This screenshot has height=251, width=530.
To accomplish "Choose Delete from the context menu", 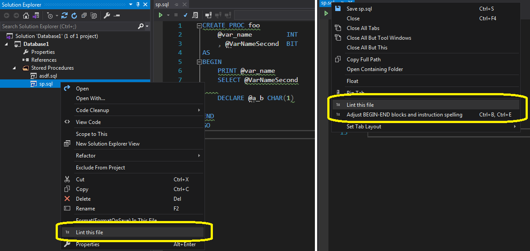I will 132,199.
